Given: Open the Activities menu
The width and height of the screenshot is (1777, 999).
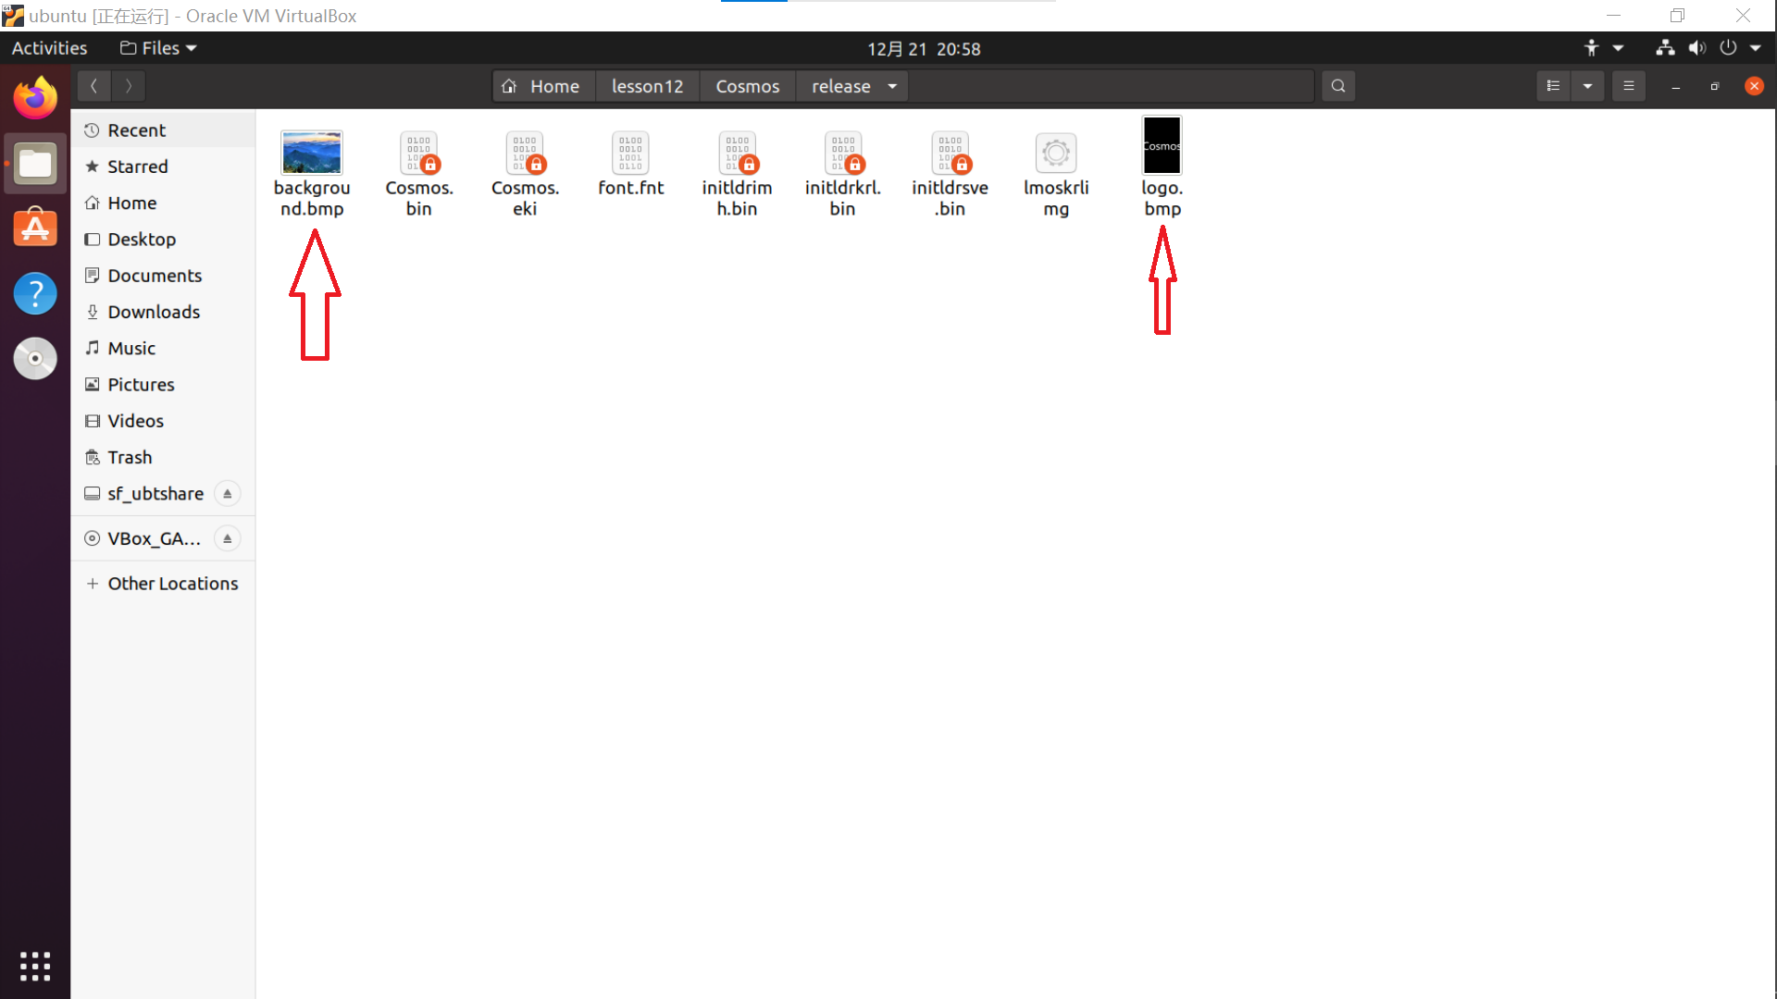Looking at the screenshot, I should [x=49, y=47].
